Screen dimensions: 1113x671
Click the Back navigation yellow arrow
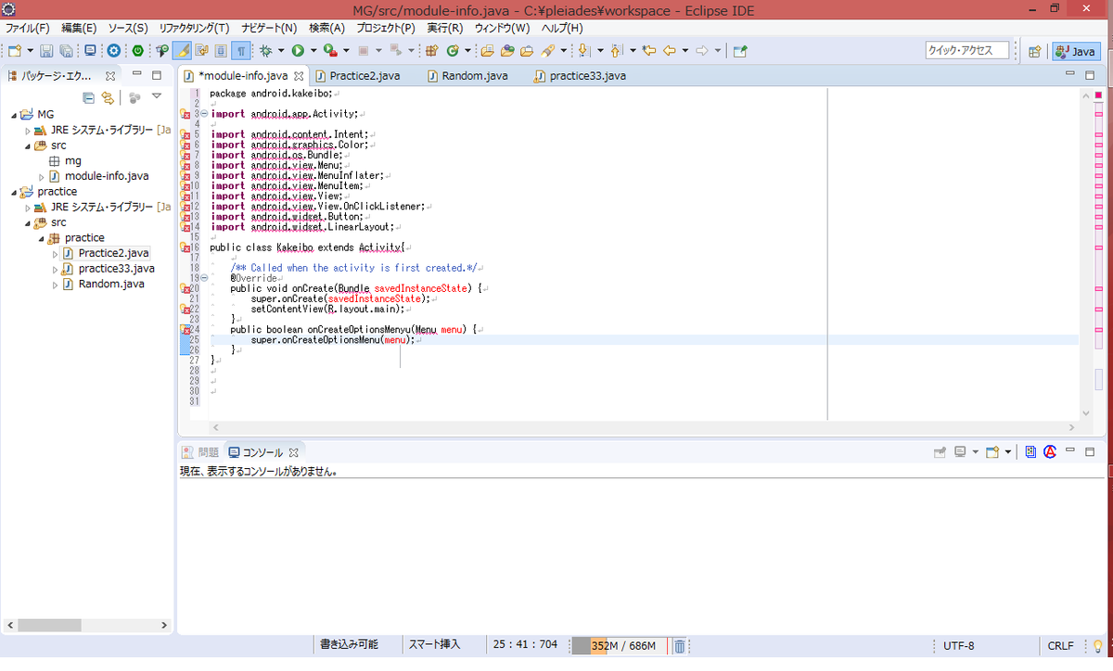tap(670, 51)
